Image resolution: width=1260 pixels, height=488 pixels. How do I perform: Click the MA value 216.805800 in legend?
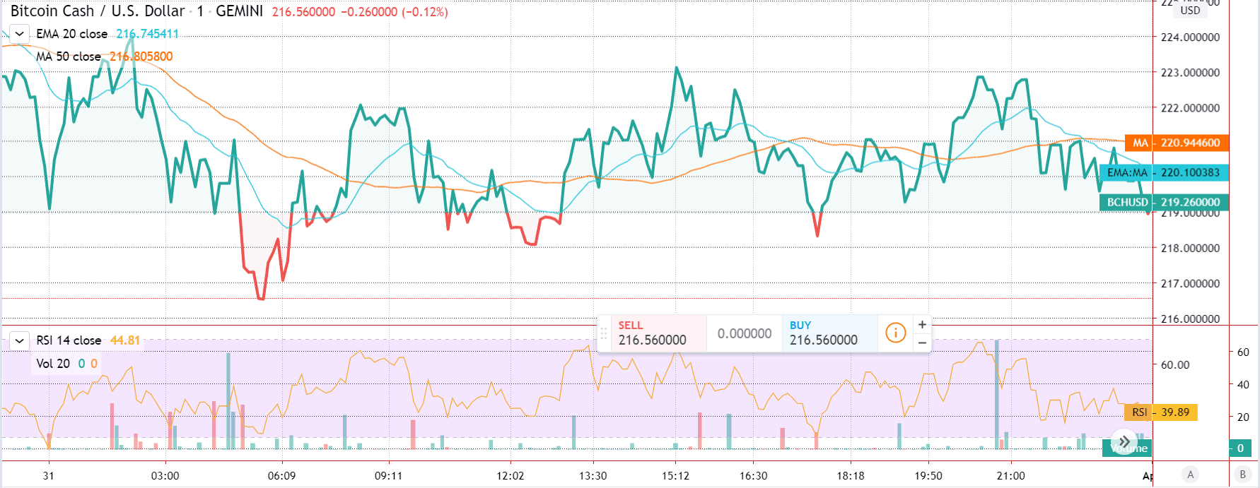coord(141,56)
